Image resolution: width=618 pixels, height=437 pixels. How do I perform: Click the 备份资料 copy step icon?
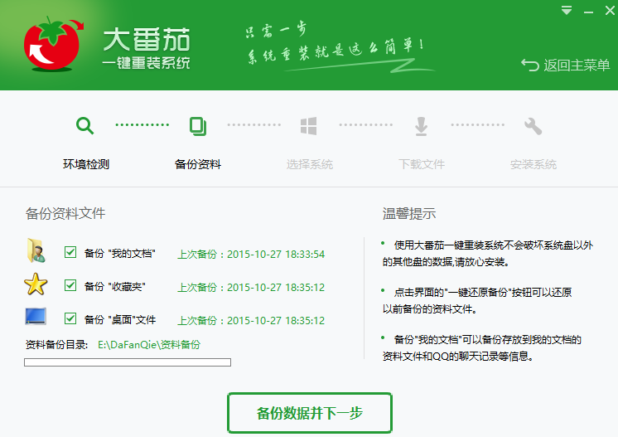[197, 126]
